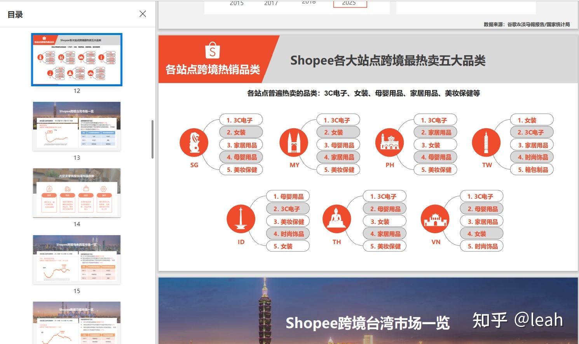The width and height of the screenshot is (579, 344).
Task: Click the Shopee shopping bag logo
Action: click(x=213, y=51)
